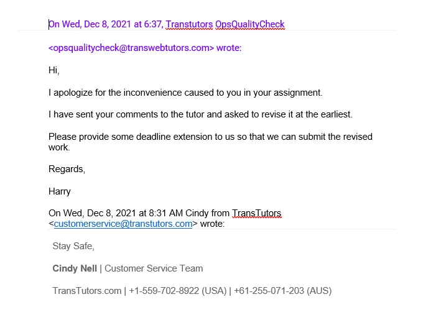Click the opsqualitycheck@transwebtutors.com address
The image size is (436, 325).
click(131, 48)
